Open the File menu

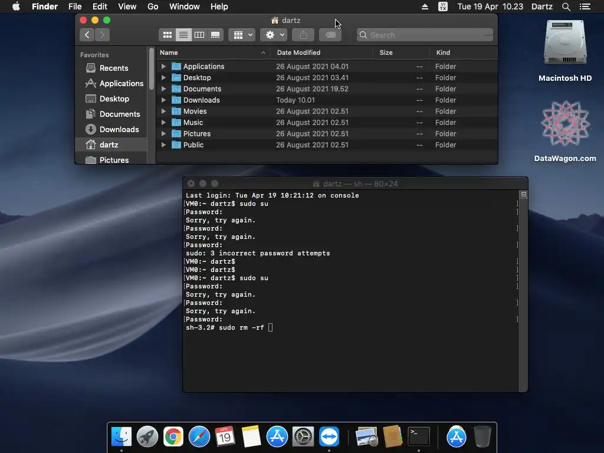pyautogui.click(x=75, y=6)
